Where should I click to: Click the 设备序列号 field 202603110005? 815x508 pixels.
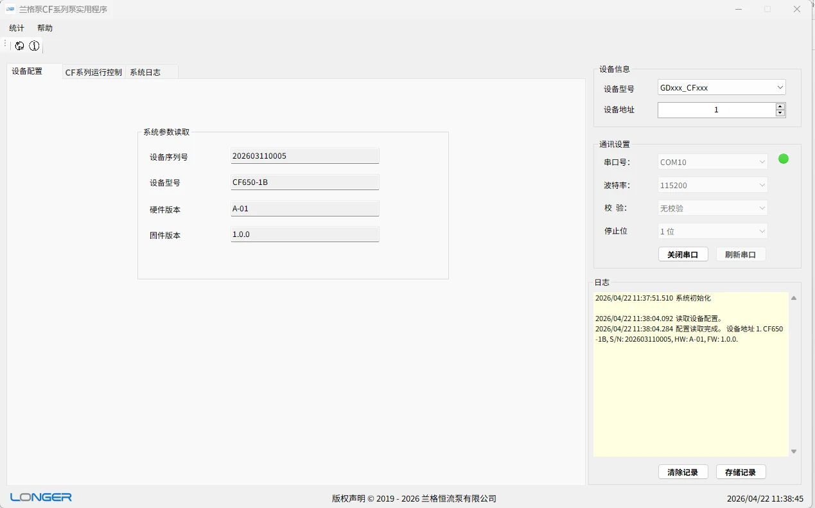(305, 156)
